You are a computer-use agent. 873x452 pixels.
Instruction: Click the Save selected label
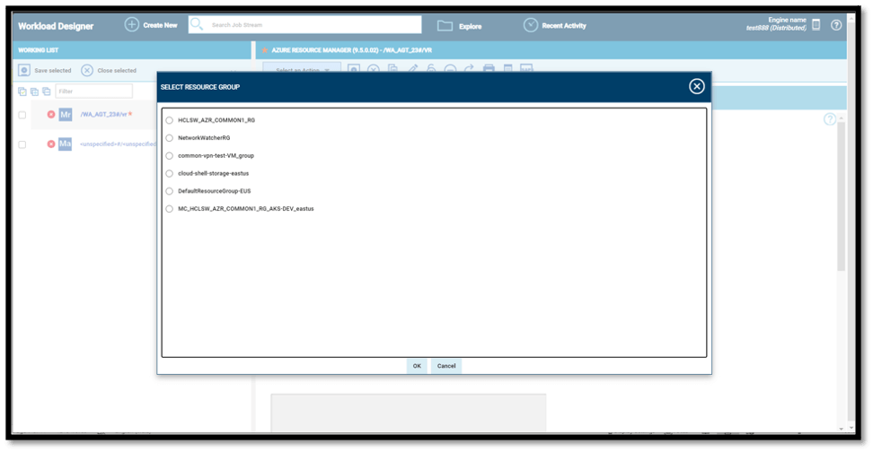[x=53, y=71]
